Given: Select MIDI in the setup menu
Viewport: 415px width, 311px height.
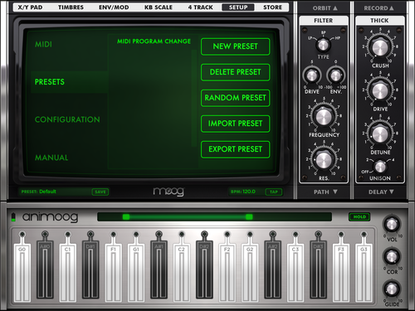Looking at the screenshot, I should [x=43, y=44].
